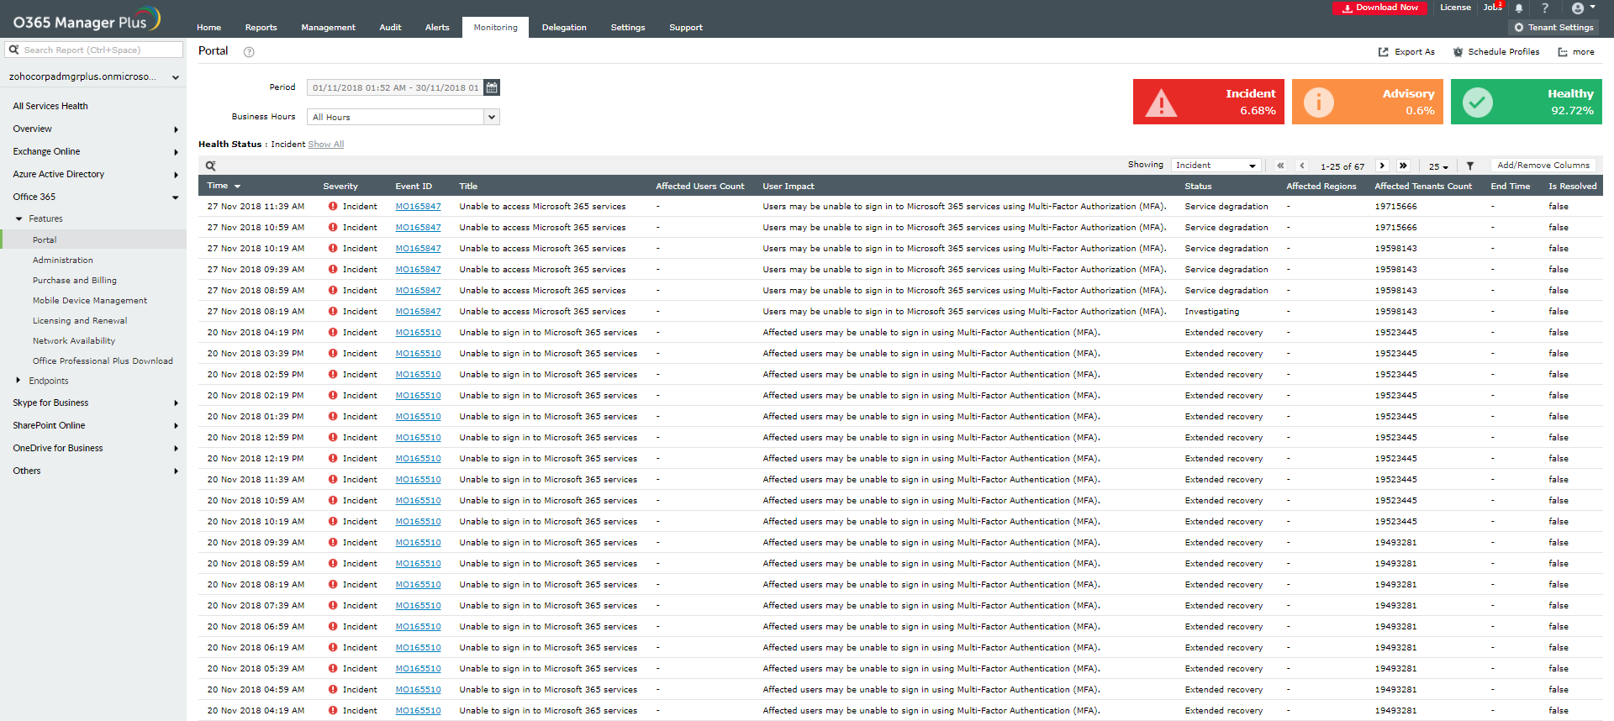Expand Azure Active Directory sidebar section
The height and width of the screenshot is (721, 1614).
[176, 175]
